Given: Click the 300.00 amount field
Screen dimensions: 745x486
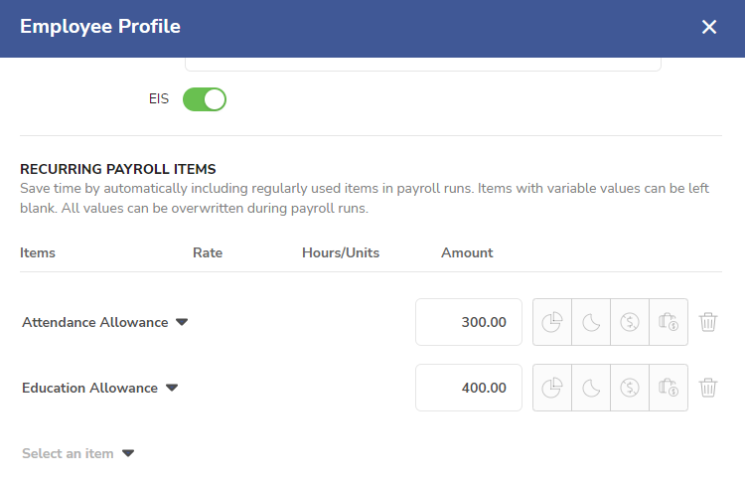Looking at the screenshot, I should [x=469, y=322].
